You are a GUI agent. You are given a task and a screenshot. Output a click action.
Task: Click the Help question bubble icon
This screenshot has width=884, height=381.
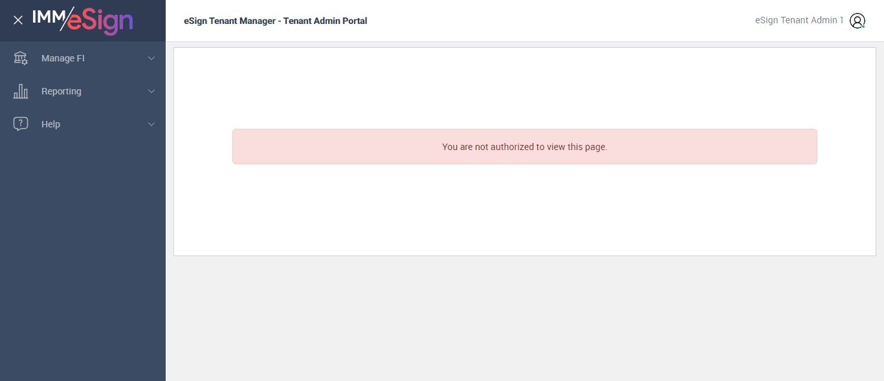click(x=21, y=124)
